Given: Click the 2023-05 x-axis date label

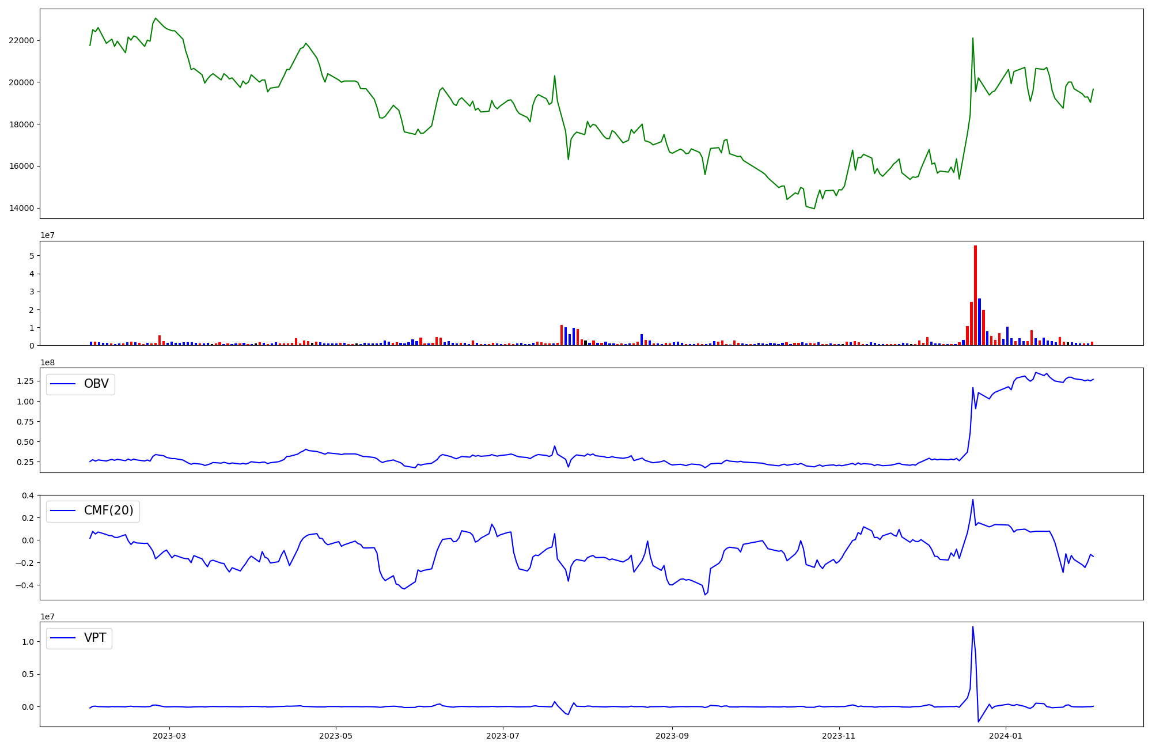Looking at the screenshot, I should pos(336,736).
